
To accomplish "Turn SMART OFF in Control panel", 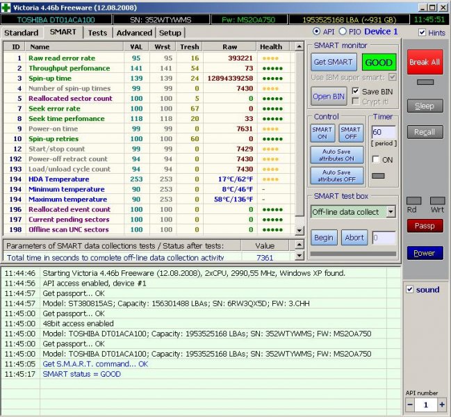I will tap(350, 133).
